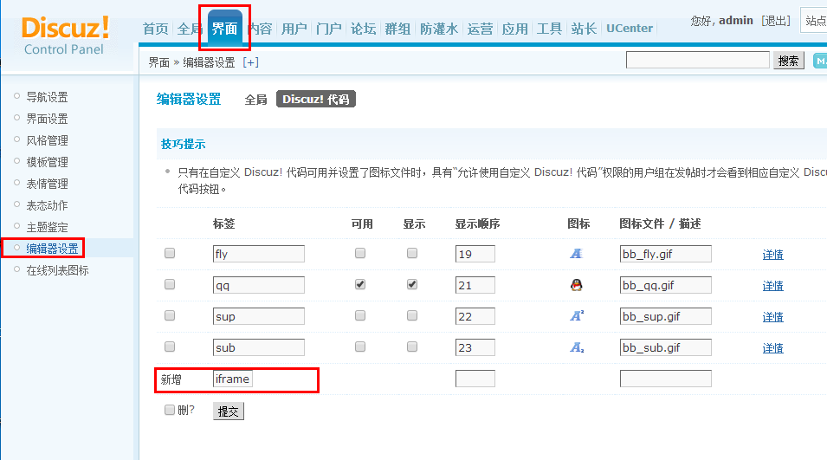Edit the fly tag name field
The image size is (827, 460).
pyautogui.click(x=258, y=254)
